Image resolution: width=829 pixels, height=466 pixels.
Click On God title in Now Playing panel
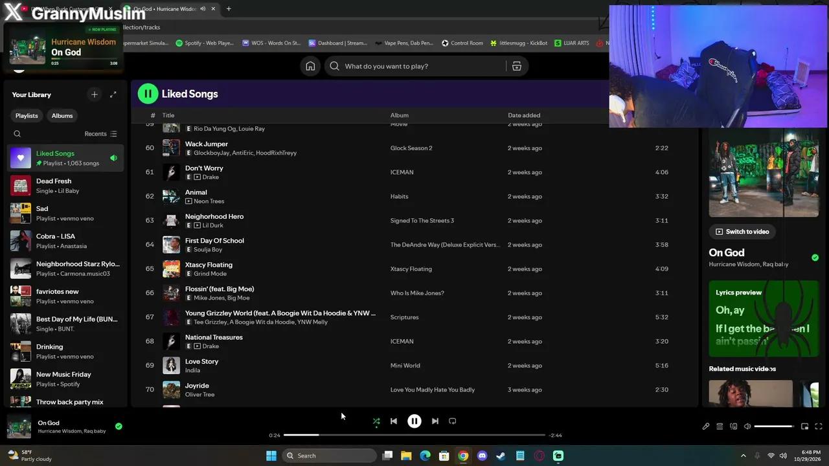pyautogui.click(x=727, y=252)
